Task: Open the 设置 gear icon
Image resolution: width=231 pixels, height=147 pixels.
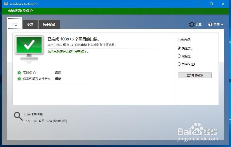Action: click(x=192, y=24)
